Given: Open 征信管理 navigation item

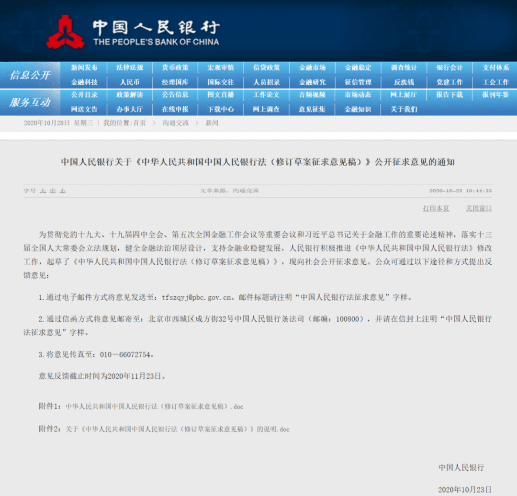Looking at the screenshot, I should tap(358, 82).
